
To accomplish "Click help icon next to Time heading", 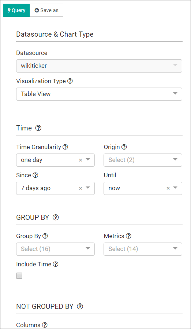I will pos(38,128).
